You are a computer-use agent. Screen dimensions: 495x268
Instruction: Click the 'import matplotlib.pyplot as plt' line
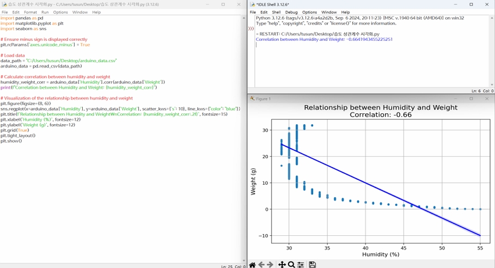pos(32,23)
